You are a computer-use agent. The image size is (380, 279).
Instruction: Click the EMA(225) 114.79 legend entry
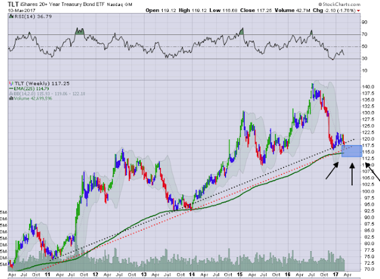31,88
